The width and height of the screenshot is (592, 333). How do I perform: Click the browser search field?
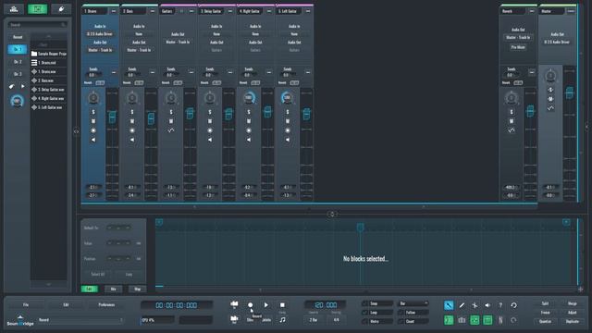37,25
